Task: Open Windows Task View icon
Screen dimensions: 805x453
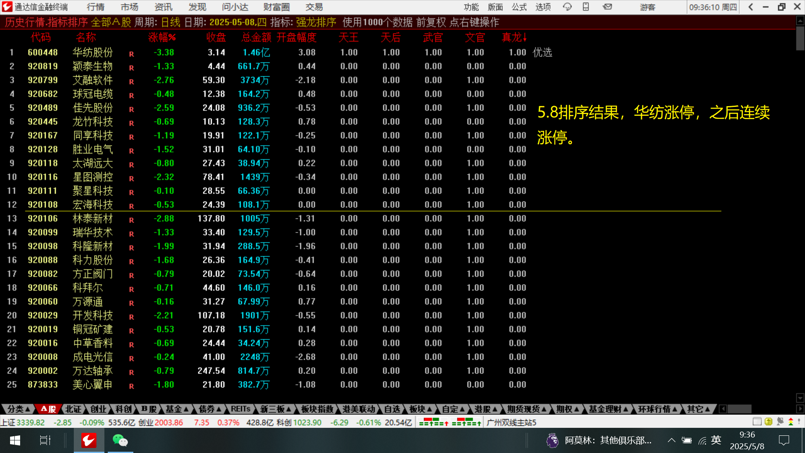Action: 45,440
